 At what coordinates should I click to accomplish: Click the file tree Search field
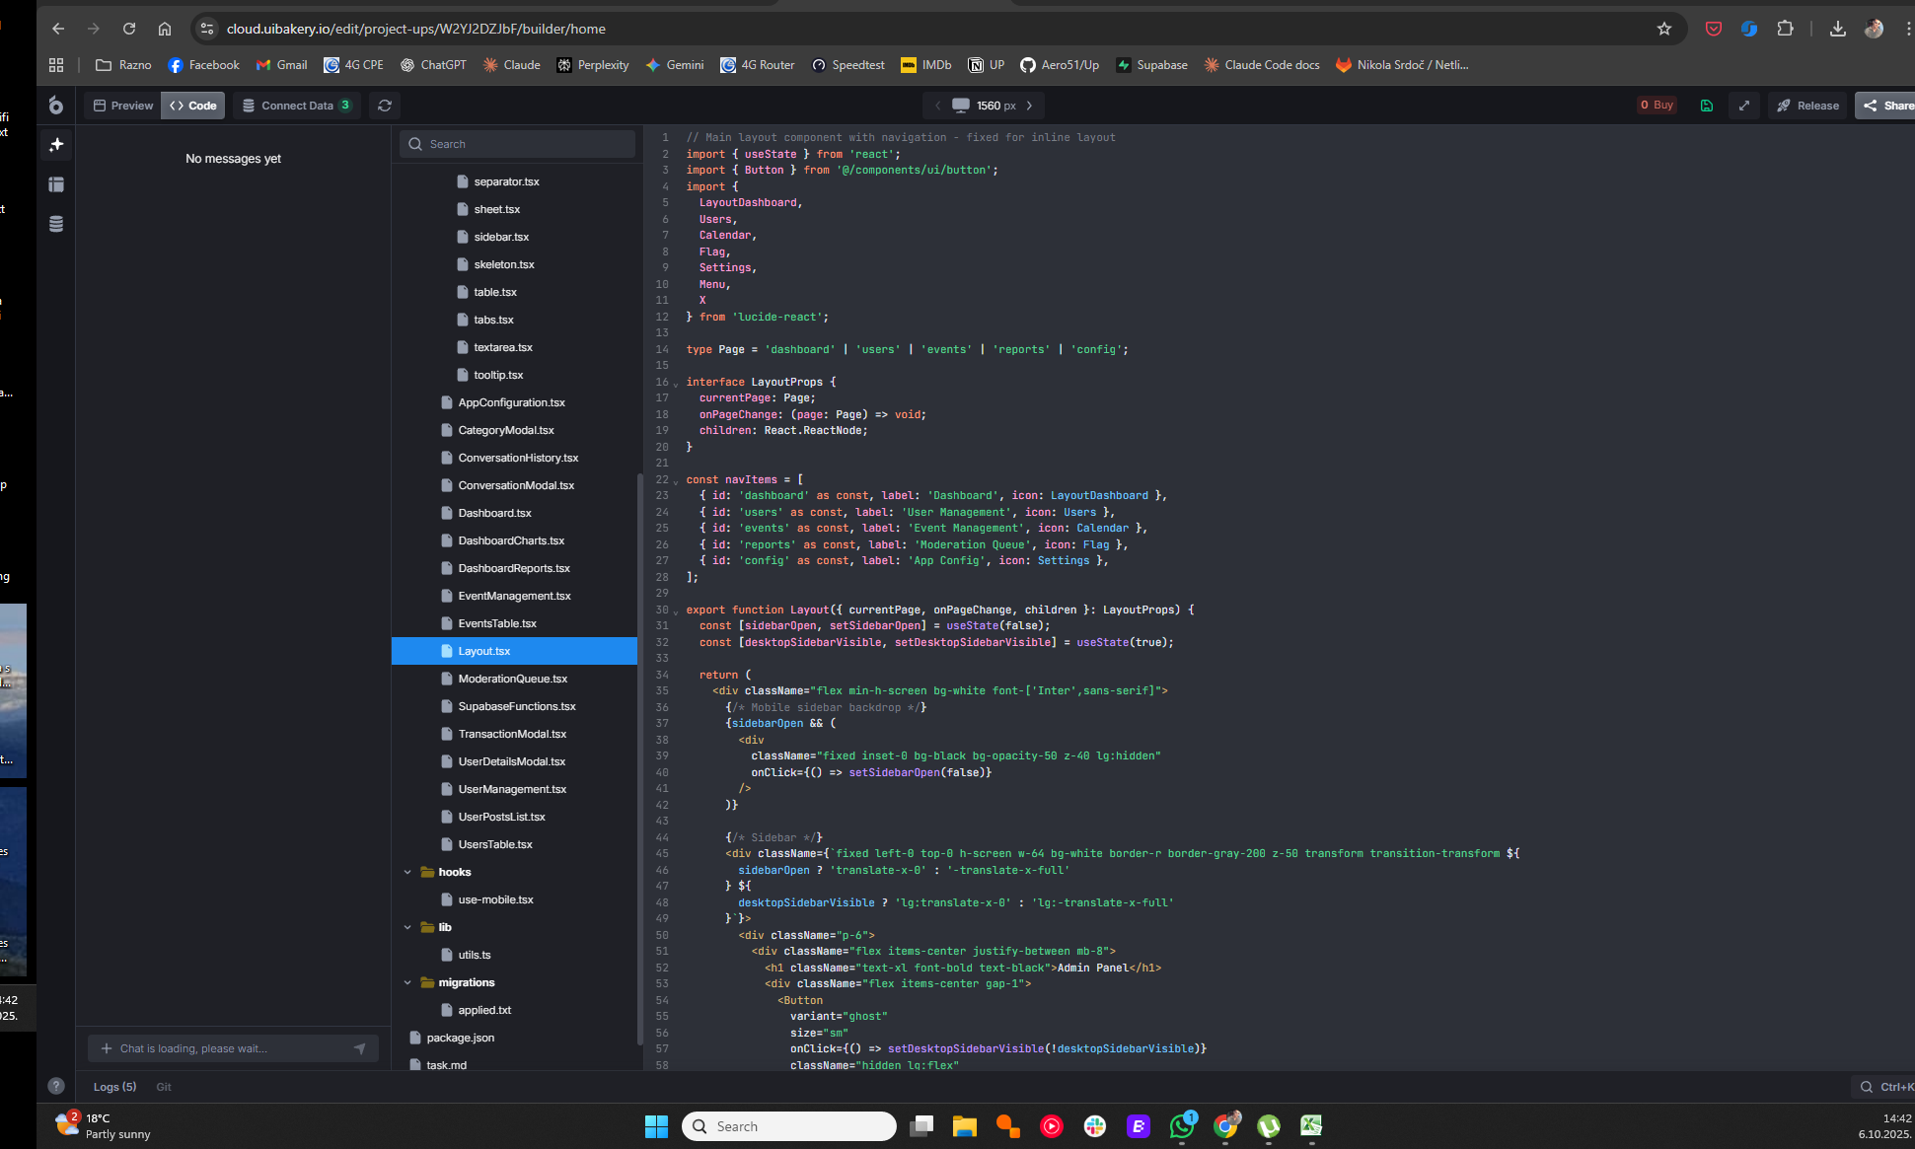click(518, 144)
